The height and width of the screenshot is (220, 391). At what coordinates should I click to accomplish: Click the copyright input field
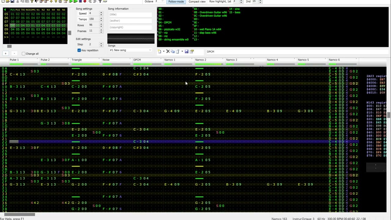130,27
